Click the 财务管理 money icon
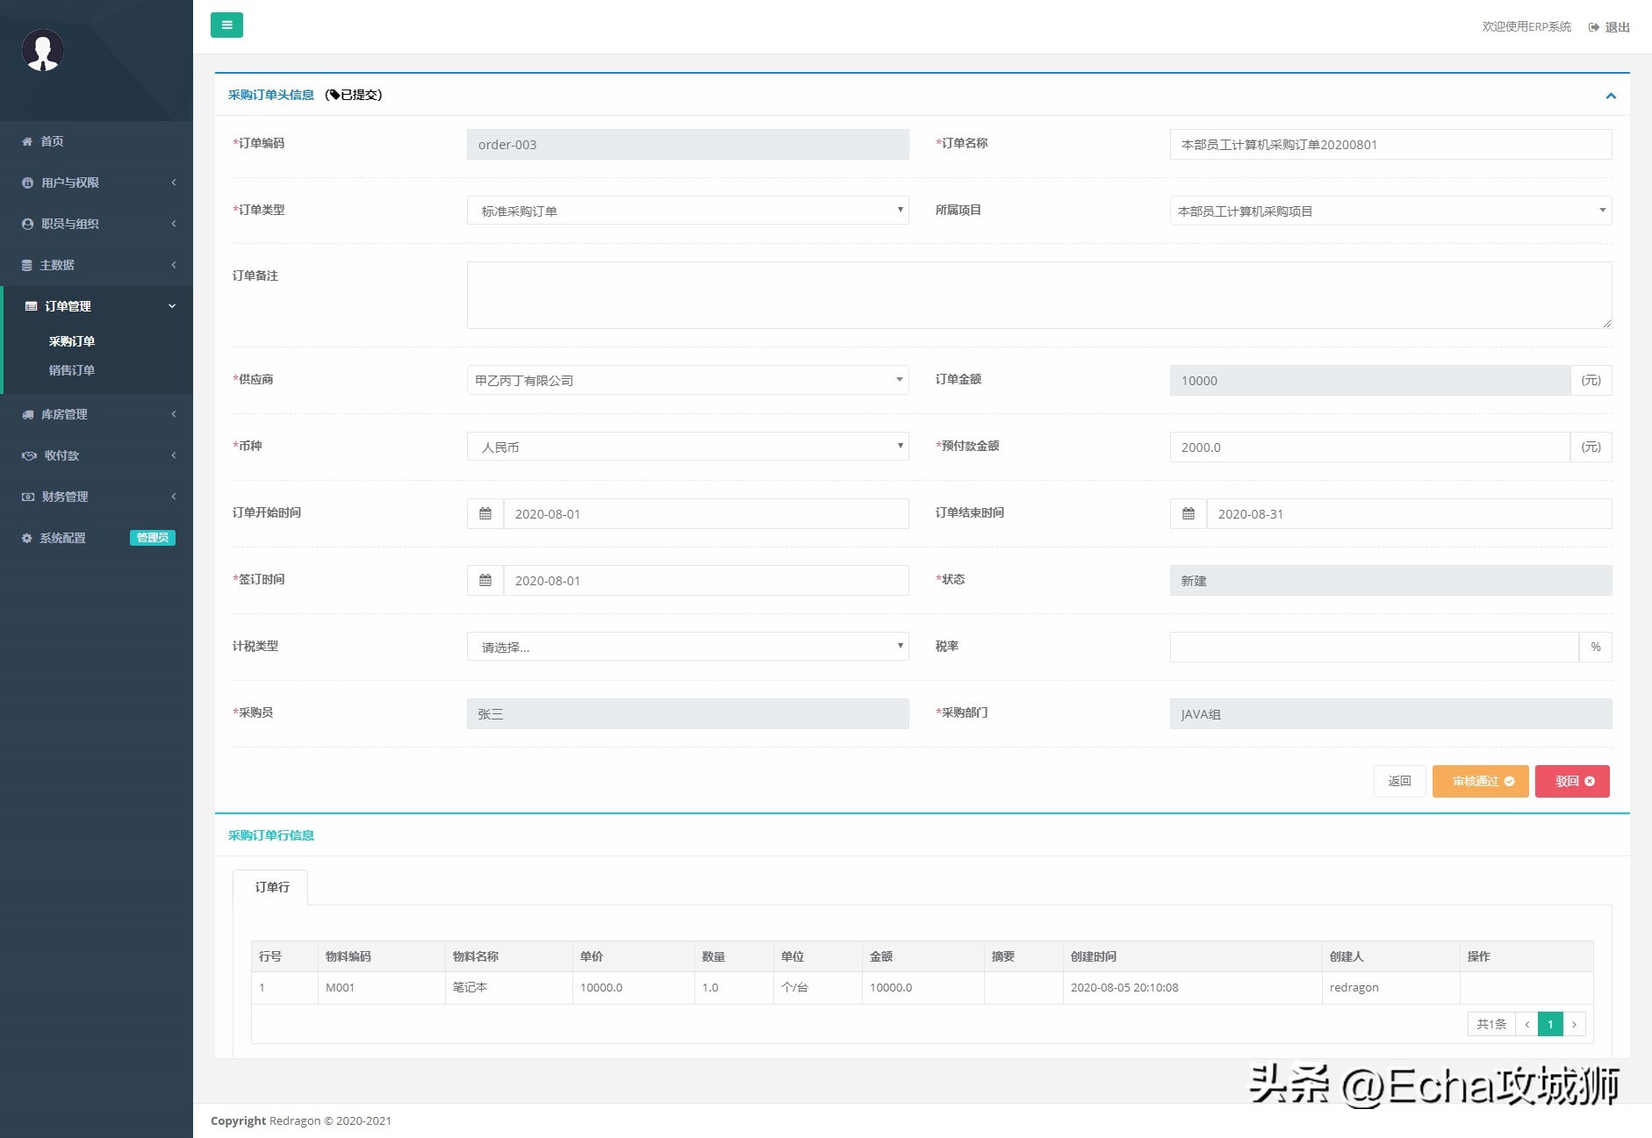1652x1138 pixels. pos(28,497)
